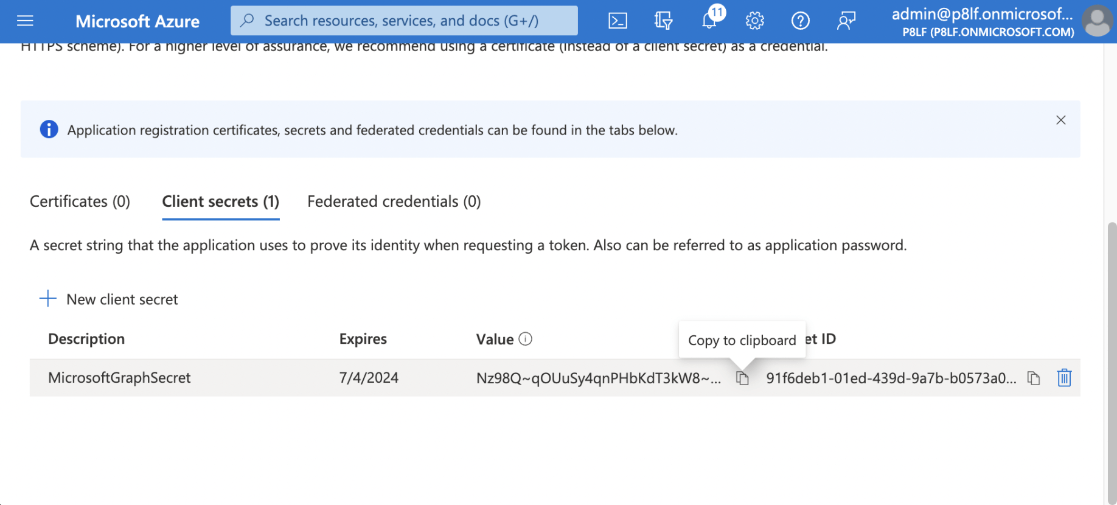Image resolution: width=1117 pixels, height=505 pixels.
Task: Dismiss the information banner
Action: 1060,120
